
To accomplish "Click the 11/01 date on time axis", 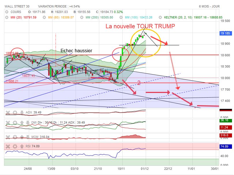I will (x=191, y=169).
